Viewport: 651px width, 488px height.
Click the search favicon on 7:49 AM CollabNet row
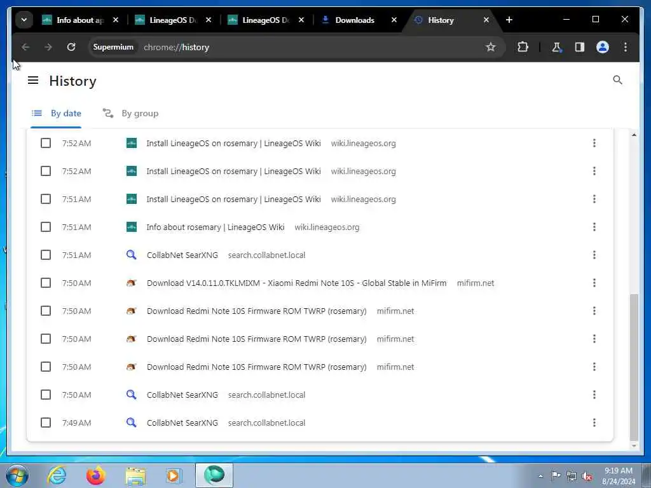(131, 423)
